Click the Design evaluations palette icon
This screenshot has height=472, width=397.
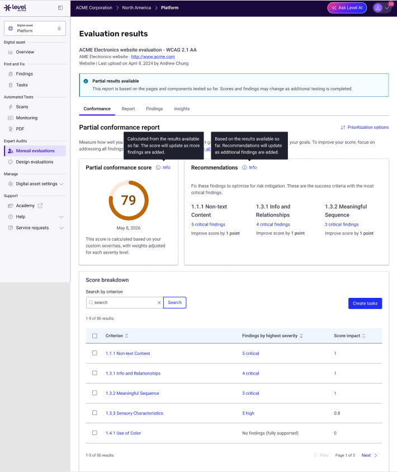pos(11,162)
